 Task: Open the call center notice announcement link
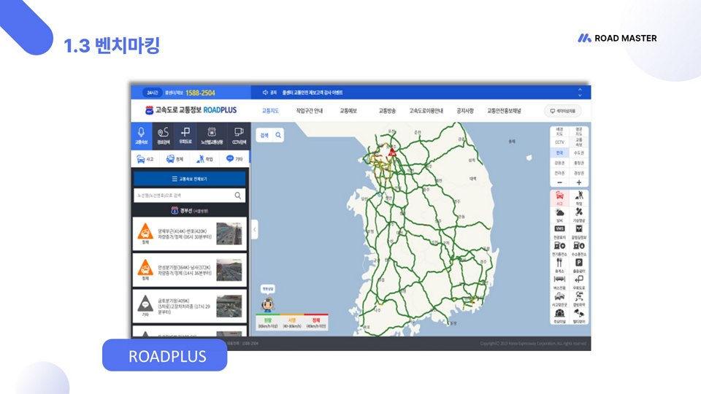[x=313, y=93]
